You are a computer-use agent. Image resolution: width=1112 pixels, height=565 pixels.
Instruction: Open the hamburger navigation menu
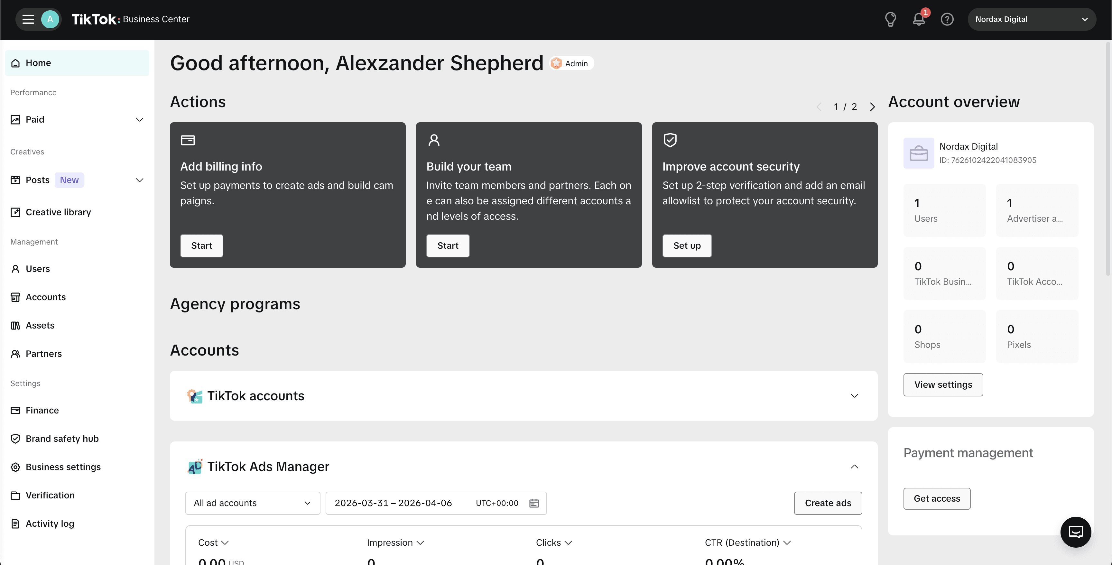click(28, 19)
